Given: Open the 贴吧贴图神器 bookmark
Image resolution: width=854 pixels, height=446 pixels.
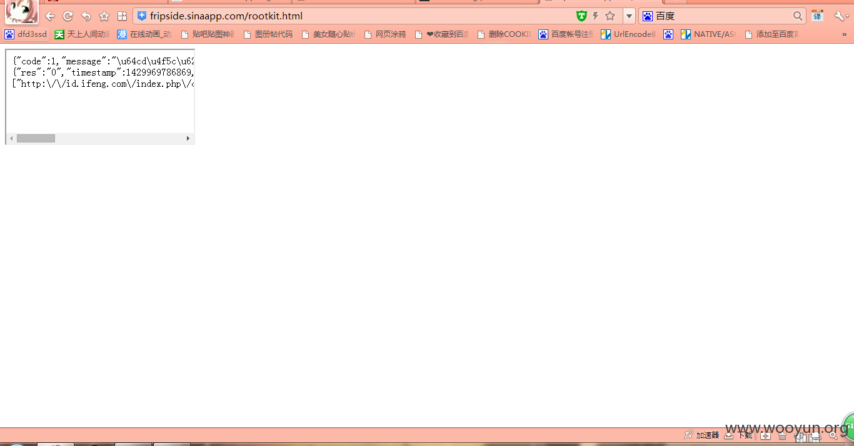Looking at the screenshot, I should [207, 34].
